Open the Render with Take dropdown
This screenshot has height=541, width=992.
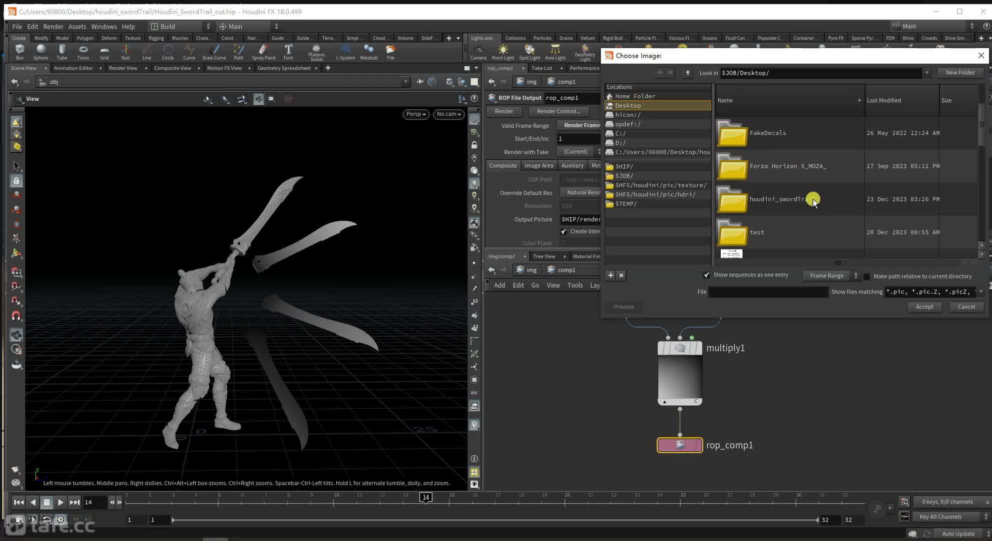[580, 152]
